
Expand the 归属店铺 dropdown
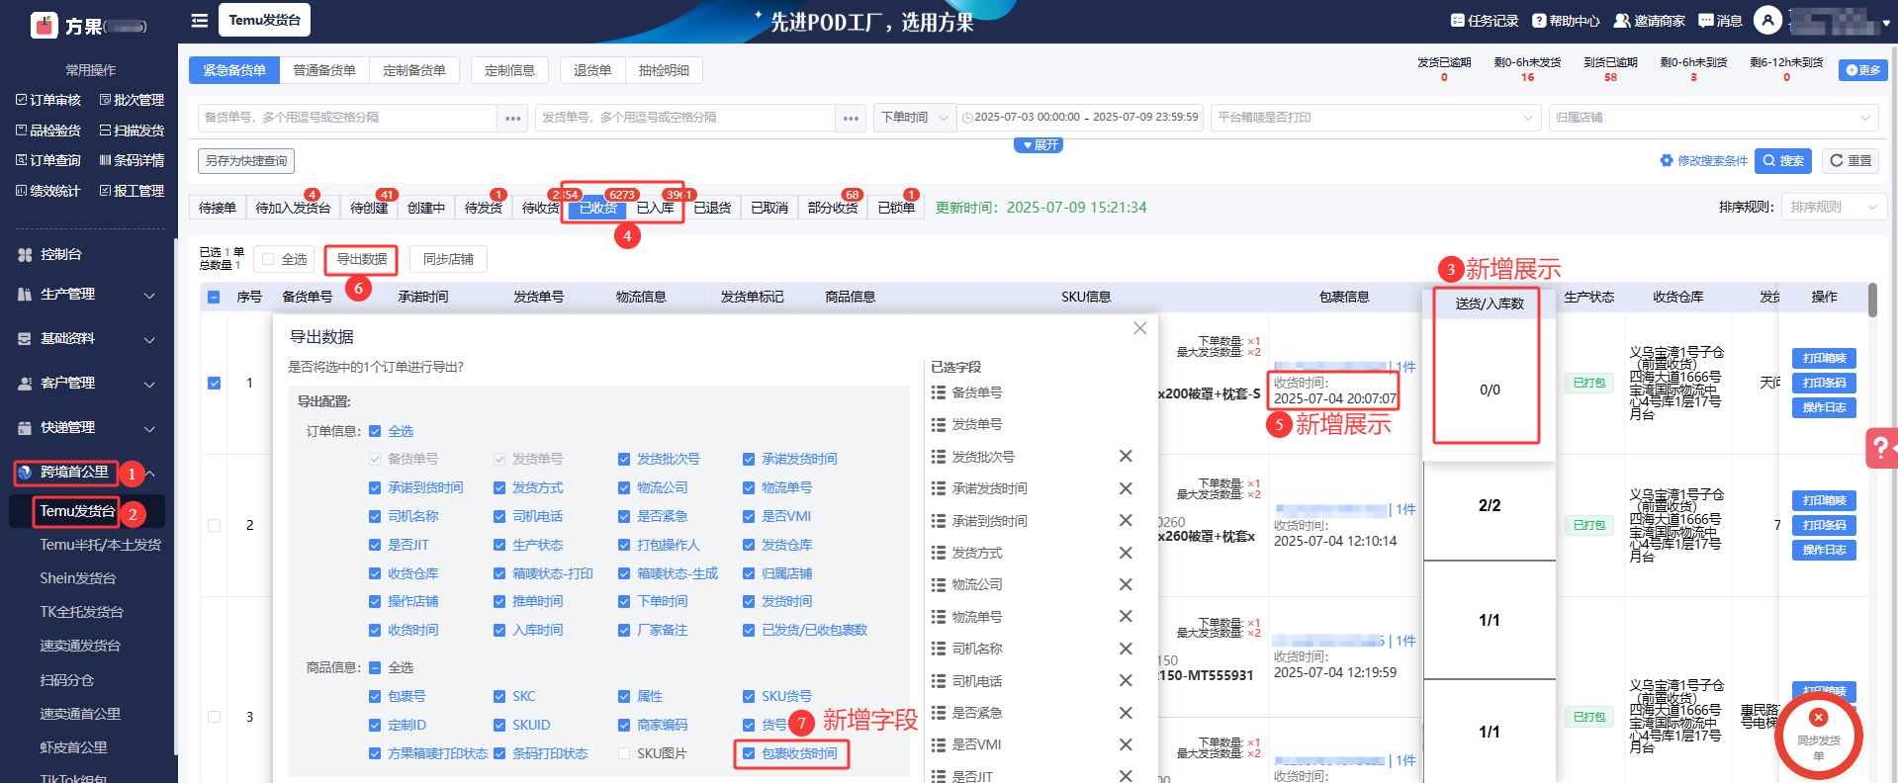1713,118
